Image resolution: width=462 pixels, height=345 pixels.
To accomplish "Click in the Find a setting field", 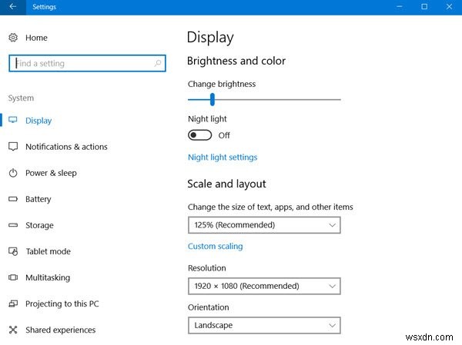I will click(x=87, y=63).
